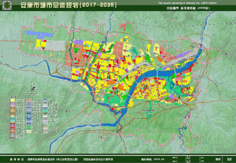Click the map scale bar below compass
Screen dimensions: 236x163
(32, 94)
